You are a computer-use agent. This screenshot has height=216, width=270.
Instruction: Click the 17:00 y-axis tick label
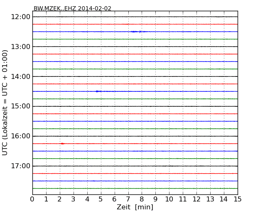point(21,166)
